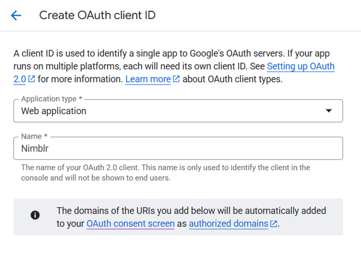The width and height of the screenshot is (361, 254).
Task: Click the "Create OAuth client ID" heading
Action: click(x=97, y=15)
